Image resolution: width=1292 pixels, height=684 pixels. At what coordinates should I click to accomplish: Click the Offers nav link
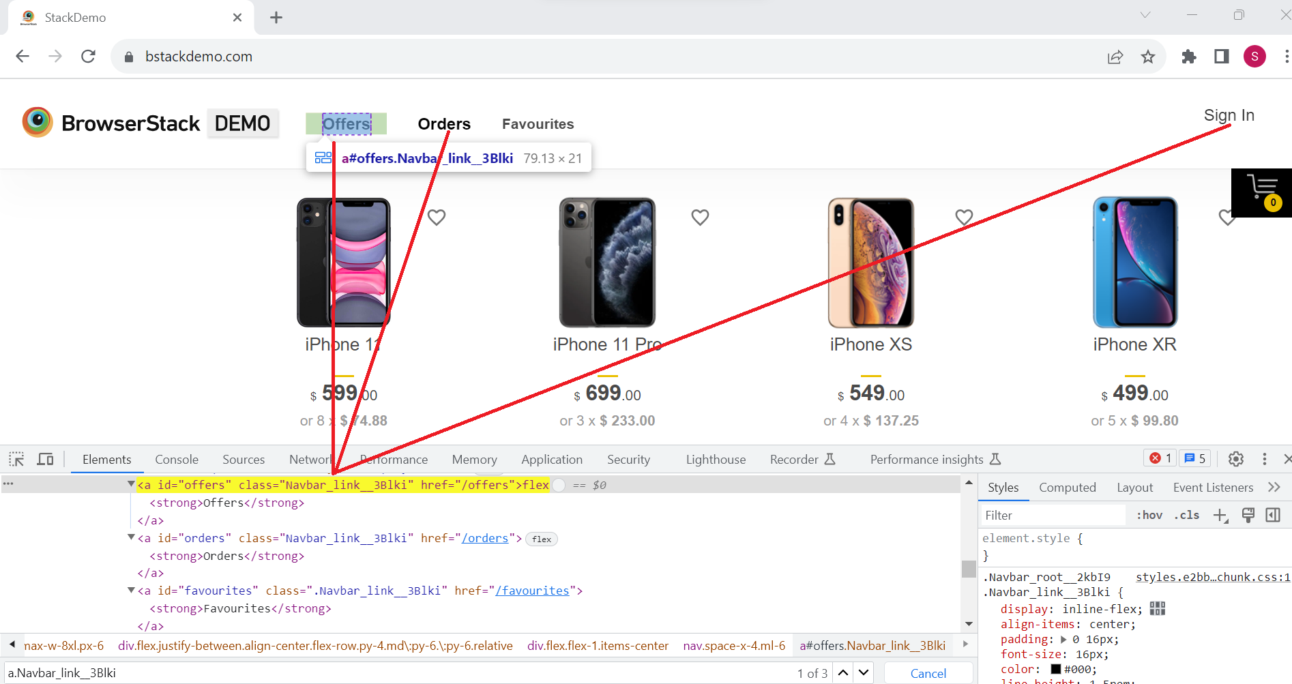(347, 123)
